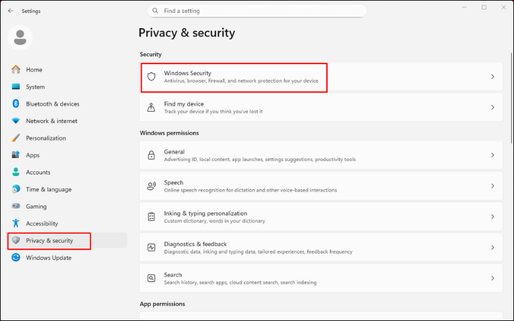Open Find my device title

tap(184, 104)
